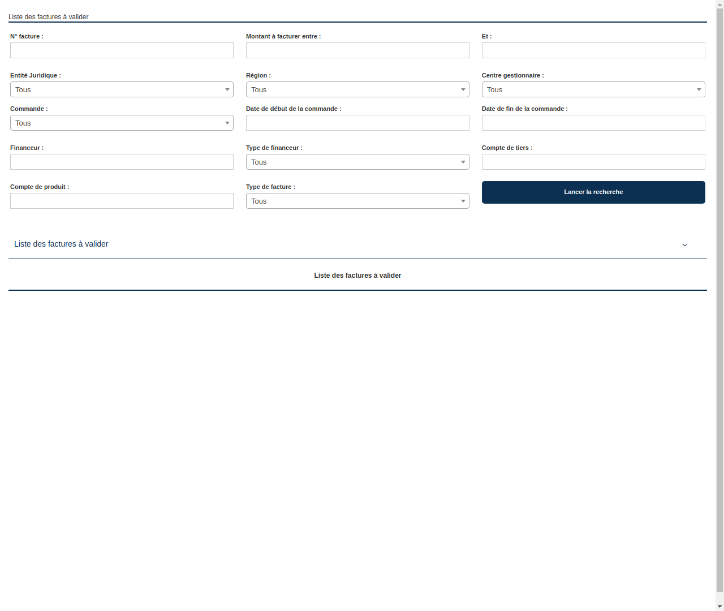
Task: Select the Date de fin de la commande field
Action: tap(593, 123)
